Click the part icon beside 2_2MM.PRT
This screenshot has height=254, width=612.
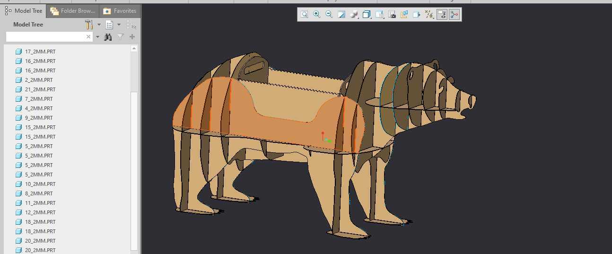tap(19, 80)
